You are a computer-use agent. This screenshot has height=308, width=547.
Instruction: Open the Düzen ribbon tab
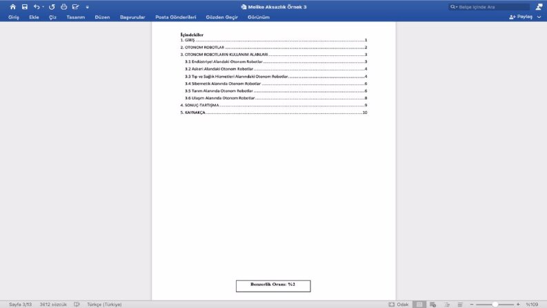point(102,17)
